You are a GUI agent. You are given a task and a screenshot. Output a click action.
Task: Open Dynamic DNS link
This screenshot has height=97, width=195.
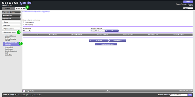pyautogui.click(x=9, y=47)
